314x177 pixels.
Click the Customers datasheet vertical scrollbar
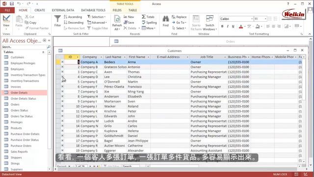[x=304, y=109]
